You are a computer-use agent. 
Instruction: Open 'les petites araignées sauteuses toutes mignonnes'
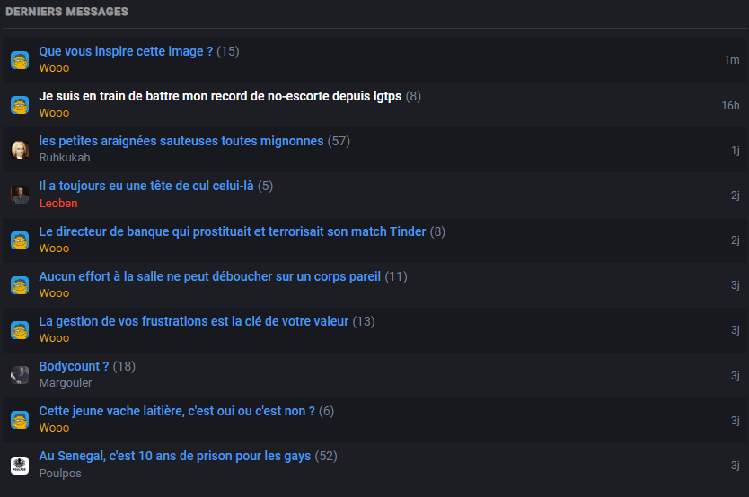pos(181,141)
